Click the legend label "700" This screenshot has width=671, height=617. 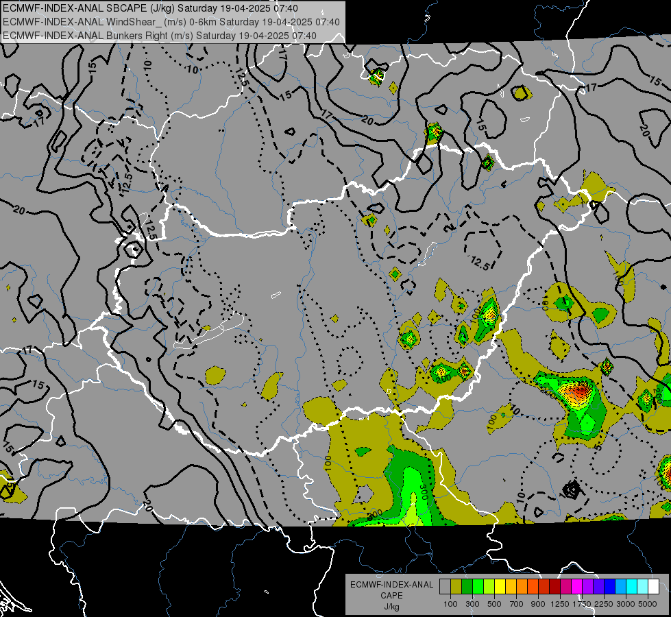coord(517,604)
